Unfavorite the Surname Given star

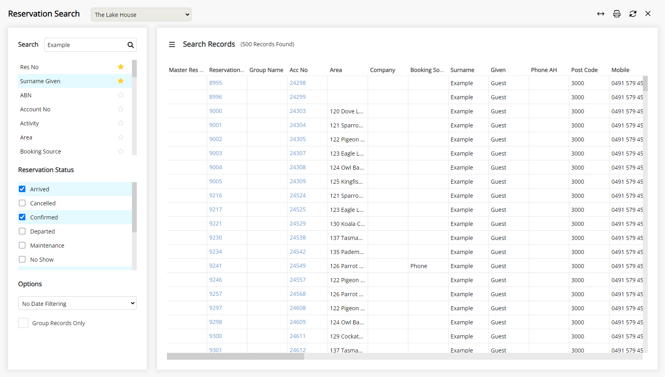121,81
